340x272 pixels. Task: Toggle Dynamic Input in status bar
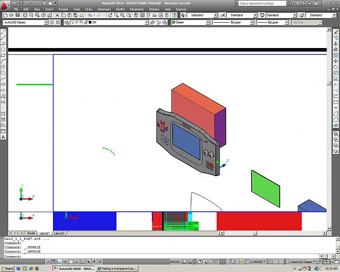(88, 262)
